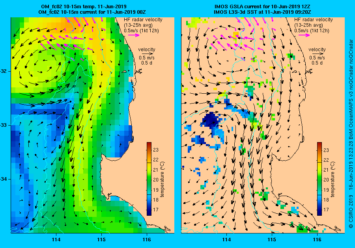
Task: Click the '22' colorbar tick label, left map
Action: tap(156, 160)
